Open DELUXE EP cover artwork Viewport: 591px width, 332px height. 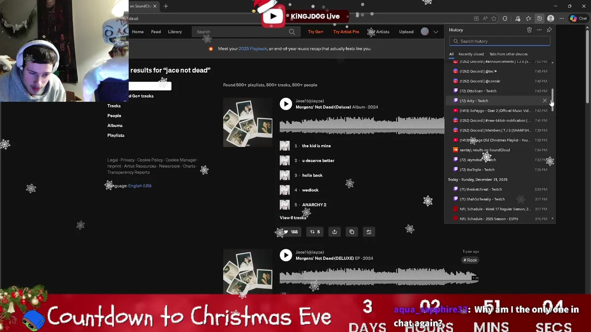247,272
